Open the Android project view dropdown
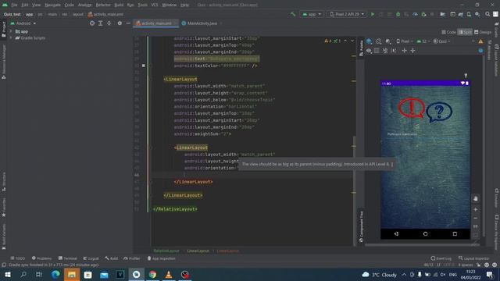 pyautogui.click(x=23, y=23)
